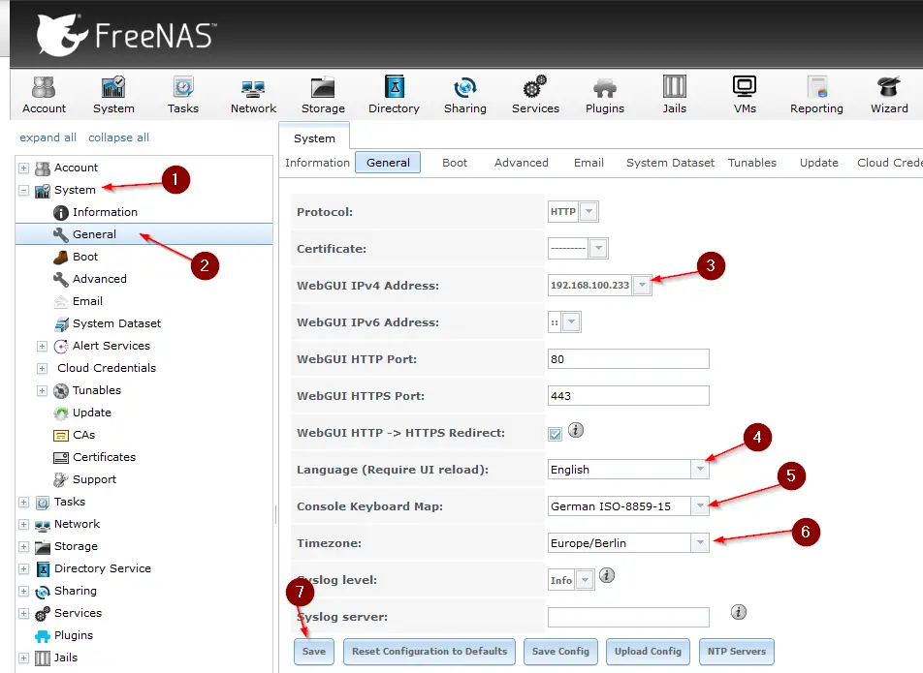Toggle the WebGUI HTTP to HTTPS Redirect checkbox
Image resolution: width=923 pixels, height=673 pixels.
pyautogui.click(x=555, y=434)
